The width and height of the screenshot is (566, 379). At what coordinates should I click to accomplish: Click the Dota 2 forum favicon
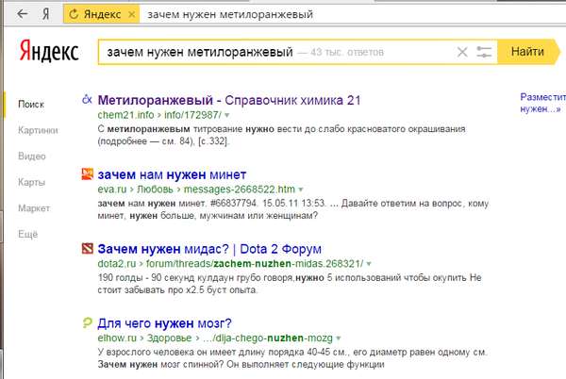[88, 249]
